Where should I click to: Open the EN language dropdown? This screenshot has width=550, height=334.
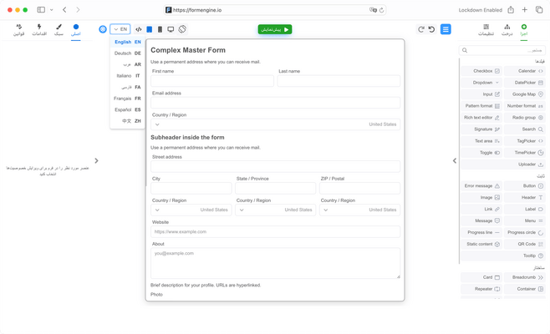click(x=120, y=29)
